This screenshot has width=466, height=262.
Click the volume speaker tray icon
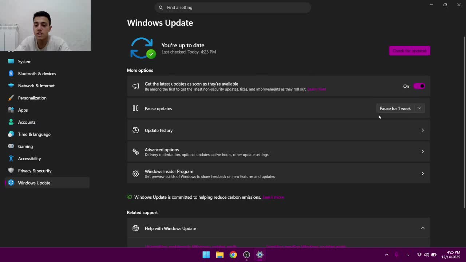tap(426, 255)
